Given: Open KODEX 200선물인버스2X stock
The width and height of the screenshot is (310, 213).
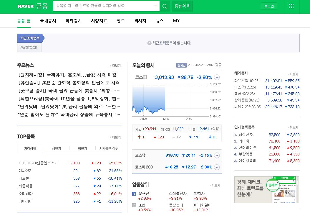Looking at the screenshot, I should pos(39,163).
